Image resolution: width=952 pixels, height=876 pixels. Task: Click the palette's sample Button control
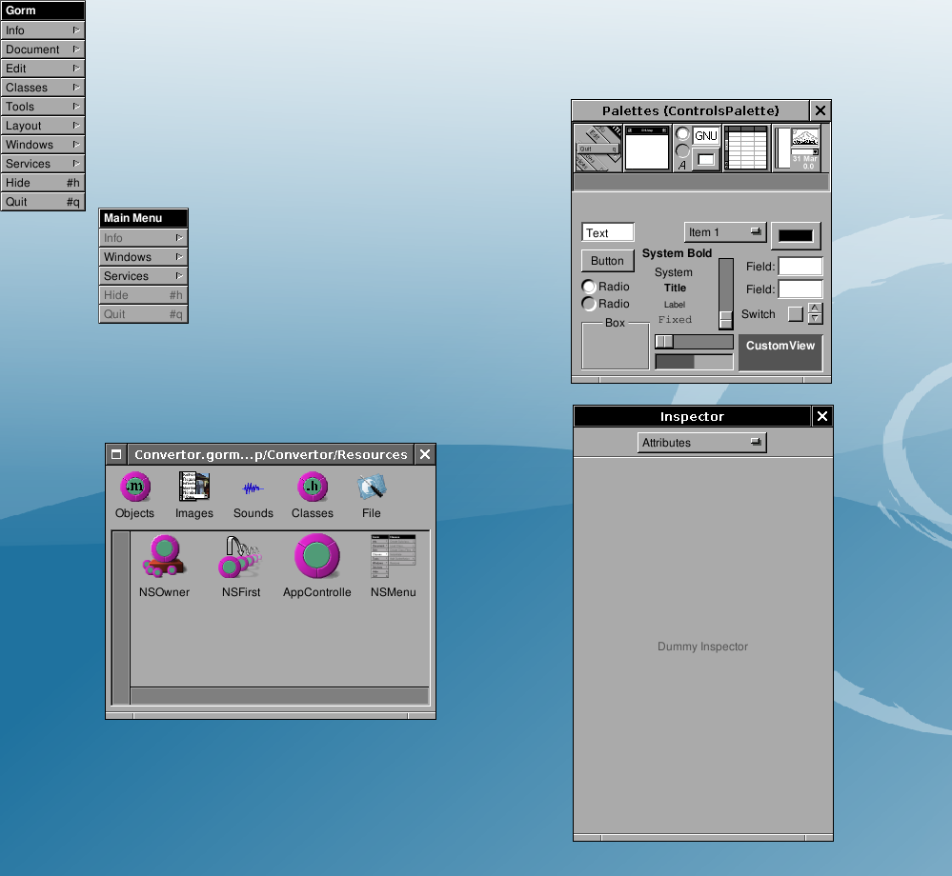pyautogui.click(x=607, y=261)
